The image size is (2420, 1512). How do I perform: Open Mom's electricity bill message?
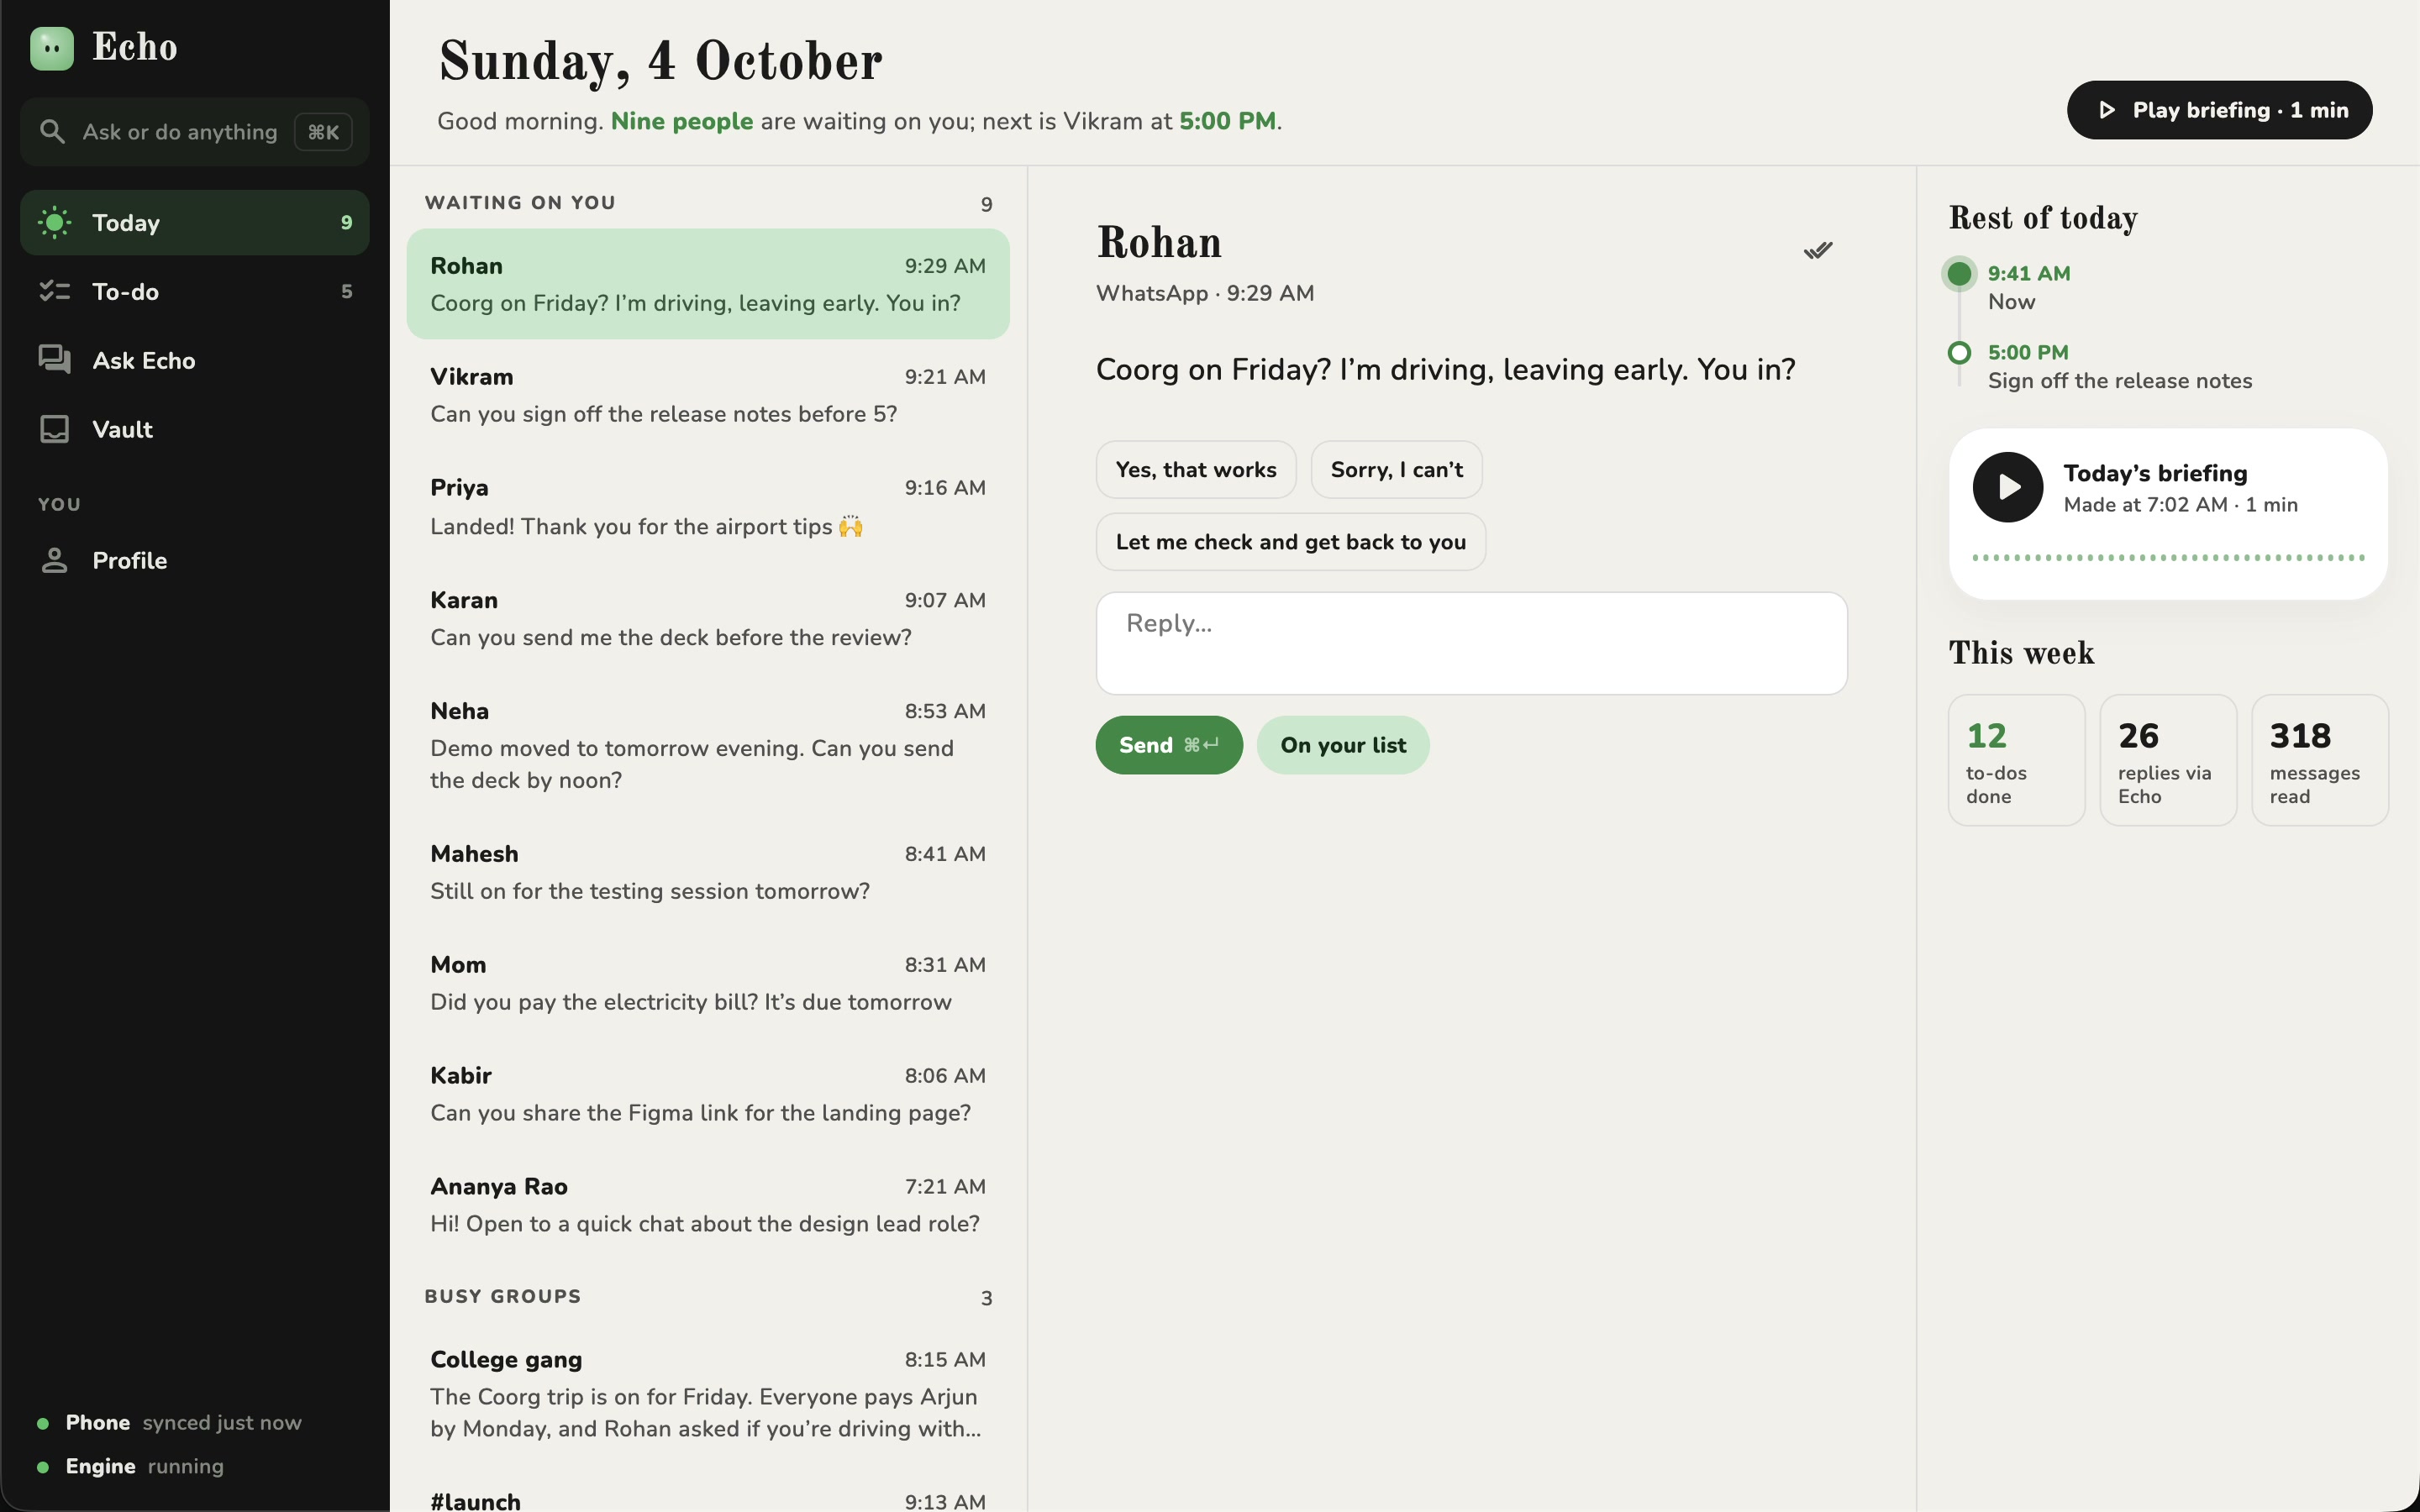[708, 983]
